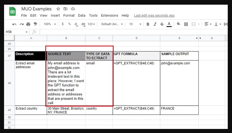This screenshot has width=232, height=133.
Task: Toggle bold formatting
Action: tap(148, 24)
